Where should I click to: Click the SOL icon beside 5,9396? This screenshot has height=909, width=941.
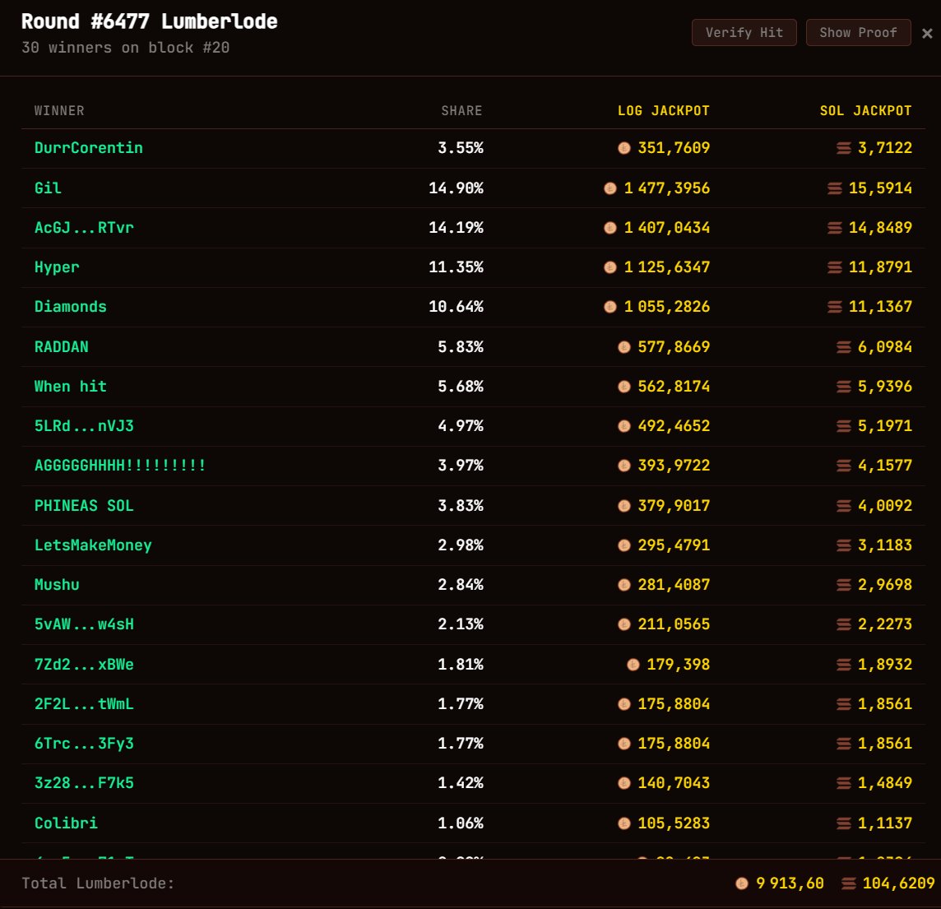[x=844, y=387]
